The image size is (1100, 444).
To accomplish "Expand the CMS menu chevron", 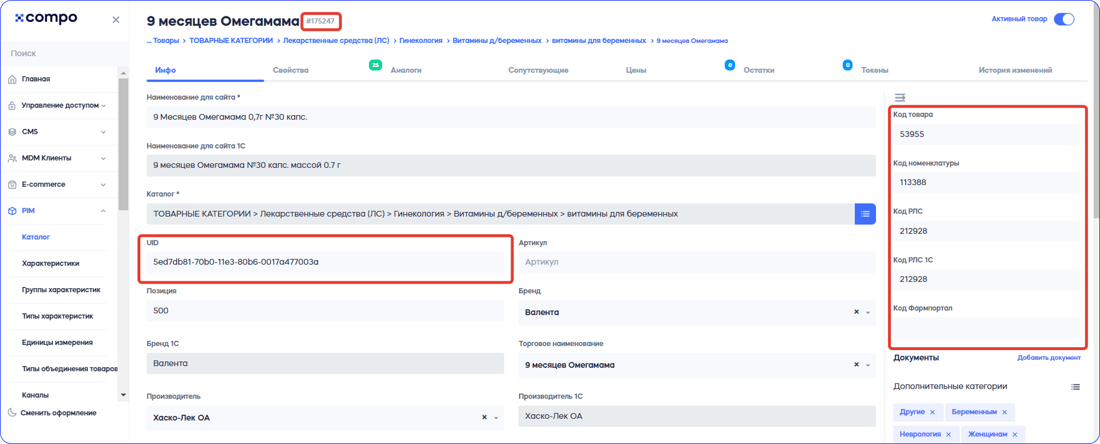I will click(x=103, y=132).
